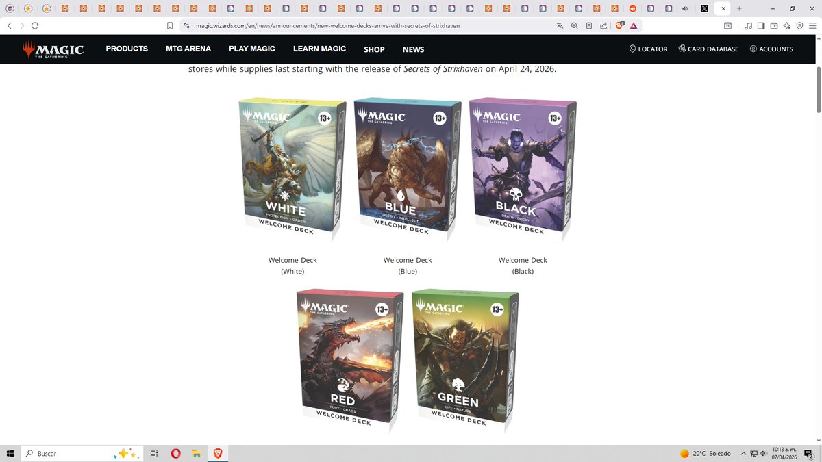Click the Blue Welcome Deck image
Screen dimensions: 822x462
[x=408, y=170]
